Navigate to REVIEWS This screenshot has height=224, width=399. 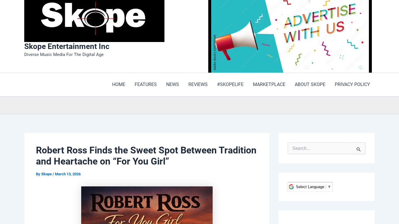[198, 85]
